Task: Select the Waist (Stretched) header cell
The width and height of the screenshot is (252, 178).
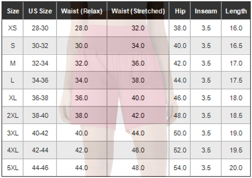Action: tap(138, 11)
